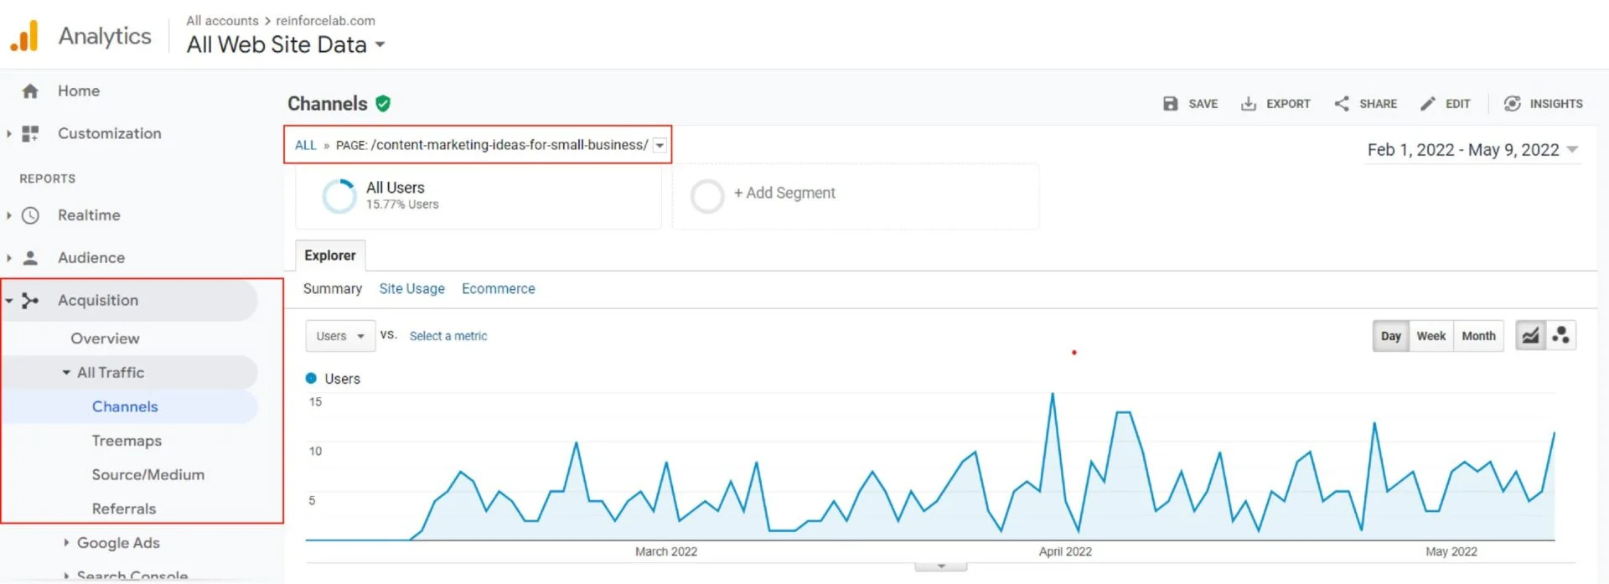Click the EDIT button label
1609x584 pixels.
(x=1457, y=104)
